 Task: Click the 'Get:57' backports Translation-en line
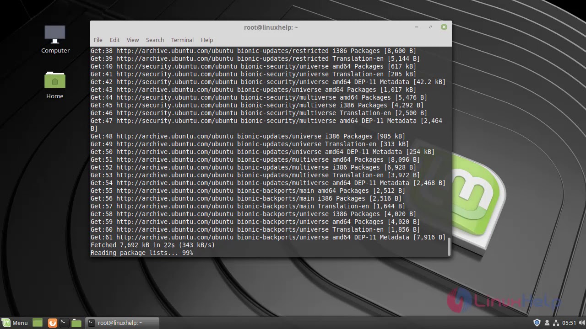(x=248, y=206)
